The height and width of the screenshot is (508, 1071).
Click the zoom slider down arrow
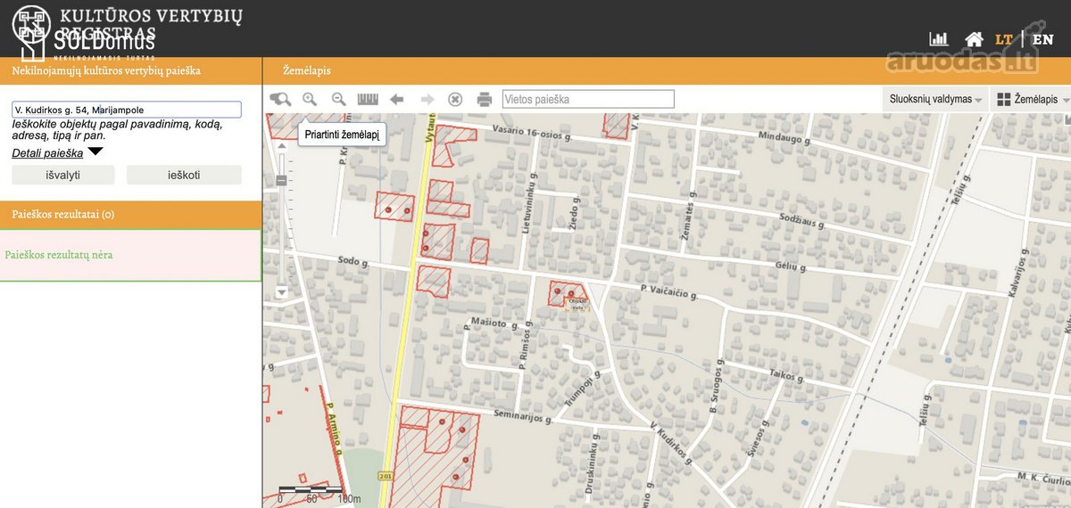tap(282, 291)
